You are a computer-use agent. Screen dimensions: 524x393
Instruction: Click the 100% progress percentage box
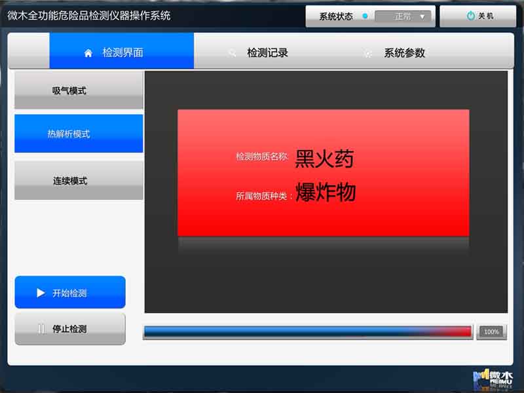tap(491, 332)
